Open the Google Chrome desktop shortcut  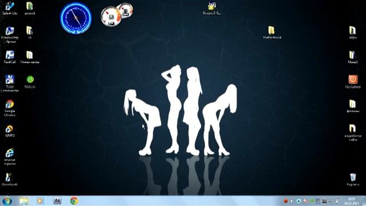tap(10, 108)
